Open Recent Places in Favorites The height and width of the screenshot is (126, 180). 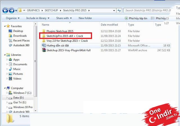(21, 41)
